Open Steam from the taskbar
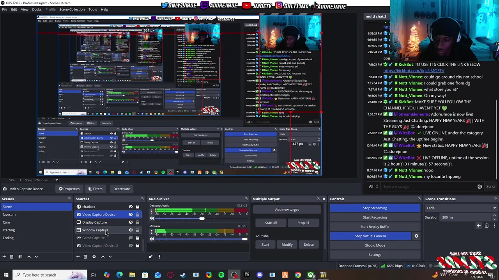499x280 pixels. coord(183,275)
